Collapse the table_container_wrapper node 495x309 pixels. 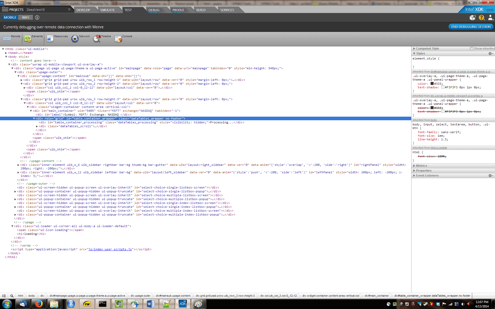pyautogui.click(x=34, y=119)
